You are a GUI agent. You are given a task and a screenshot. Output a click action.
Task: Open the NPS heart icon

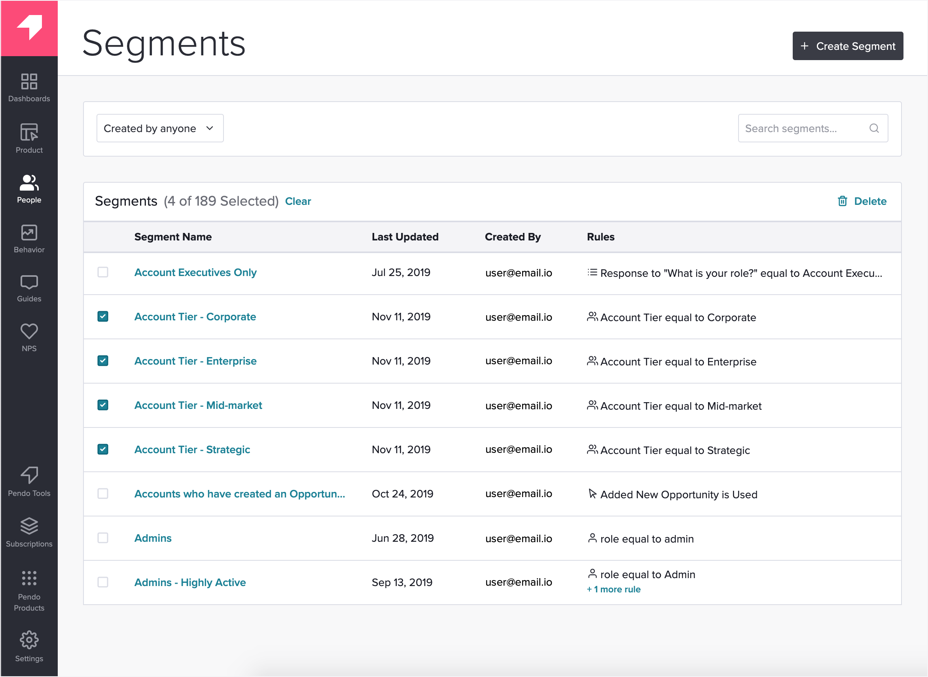click(x=29, y=331)
